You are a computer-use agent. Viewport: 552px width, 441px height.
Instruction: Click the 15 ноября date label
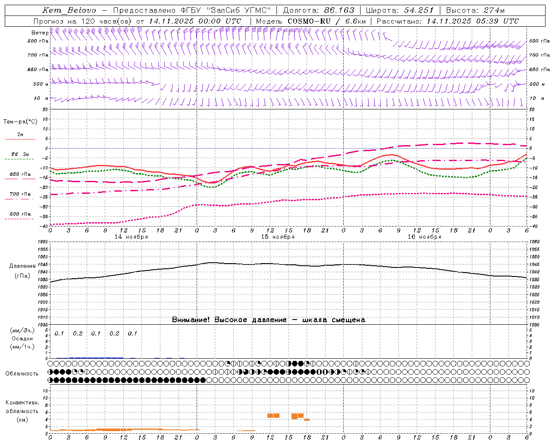pos(278,237)
